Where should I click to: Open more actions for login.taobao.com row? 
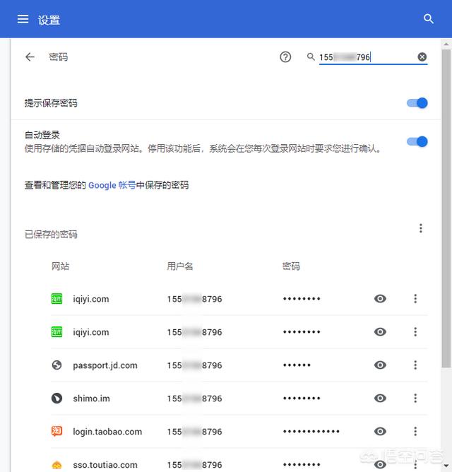tap(415, 432)
